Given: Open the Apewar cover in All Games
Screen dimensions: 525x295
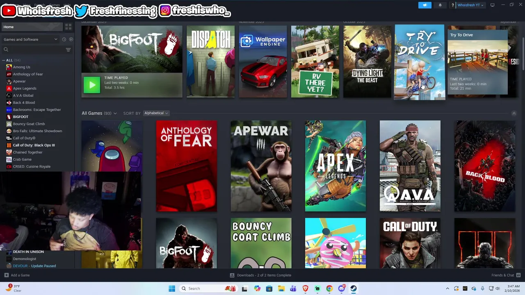Looking at the screenshot, I should (261, 166).
